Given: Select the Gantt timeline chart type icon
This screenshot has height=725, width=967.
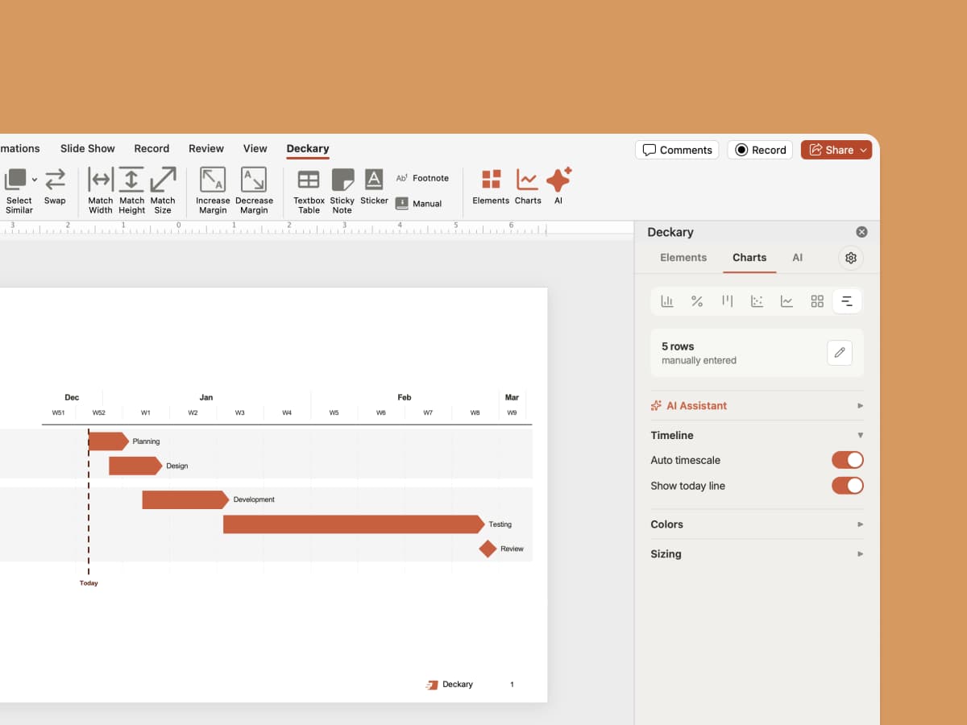Looking at the screenshot, I should tap(847, 301).
